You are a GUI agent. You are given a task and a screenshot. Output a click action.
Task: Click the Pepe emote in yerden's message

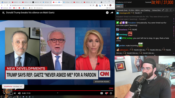(141, 45)
